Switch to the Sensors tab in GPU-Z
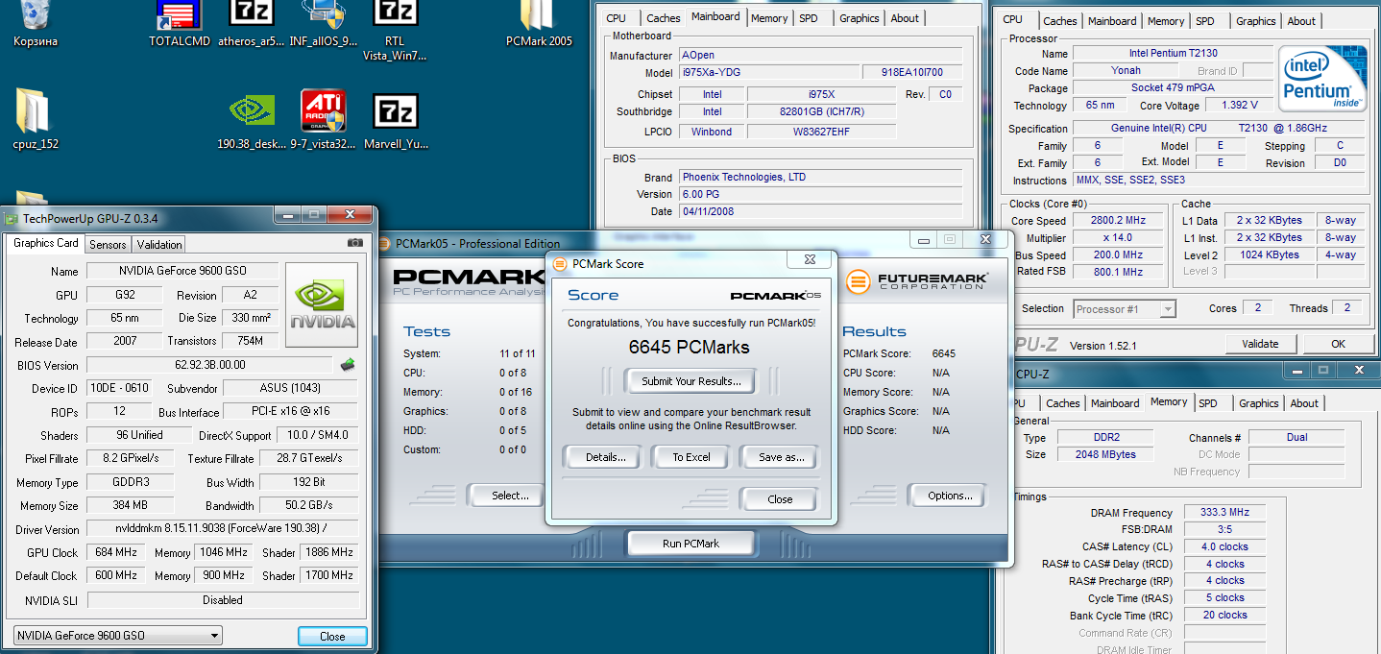The image size is (1381, 654). tap(108, 245)
